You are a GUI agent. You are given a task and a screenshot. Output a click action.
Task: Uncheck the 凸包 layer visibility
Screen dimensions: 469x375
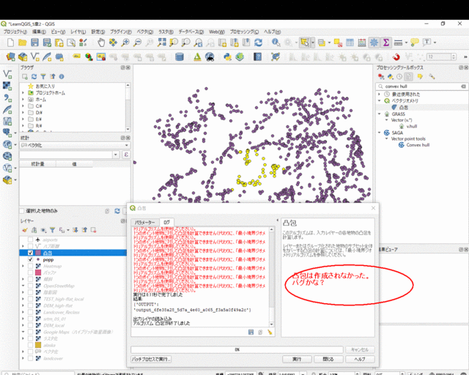click(x=30, y=253)
